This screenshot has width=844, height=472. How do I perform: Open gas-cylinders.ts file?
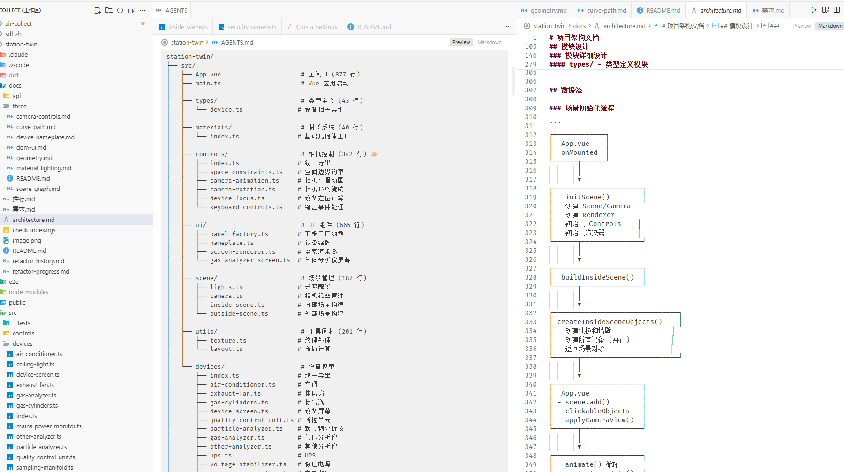[37, 405]
